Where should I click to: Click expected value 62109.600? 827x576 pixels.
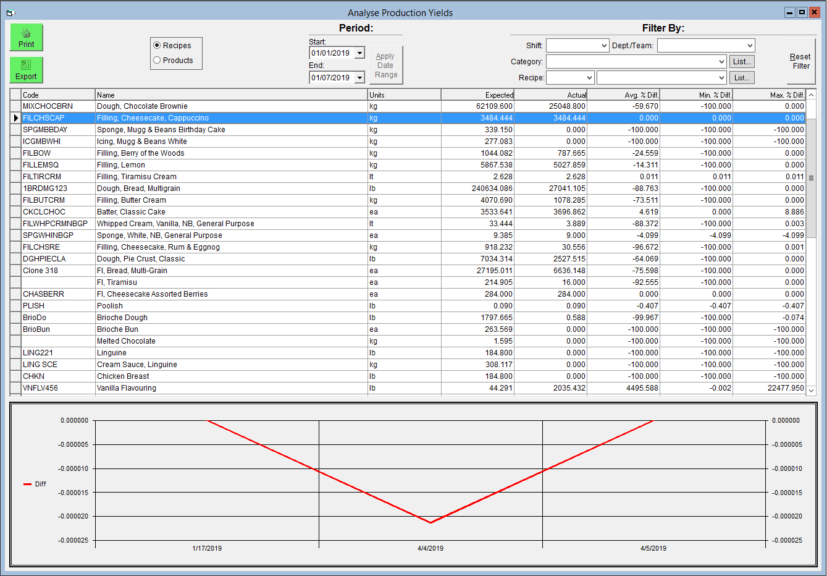[477, 106]
